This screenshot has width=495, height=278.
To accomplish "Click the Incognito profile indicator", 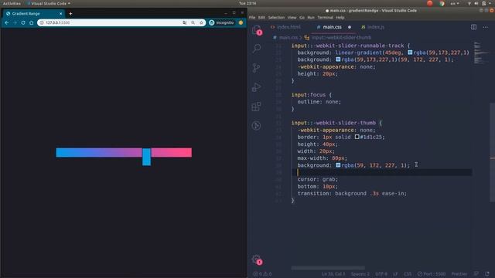I will point(221,22).
